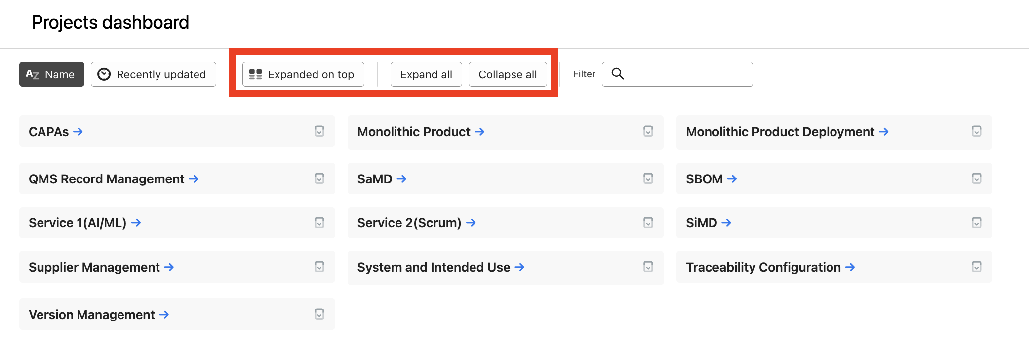Click the Projects dashboard heading
1029x355 pixels.
[x=111, y=22]
